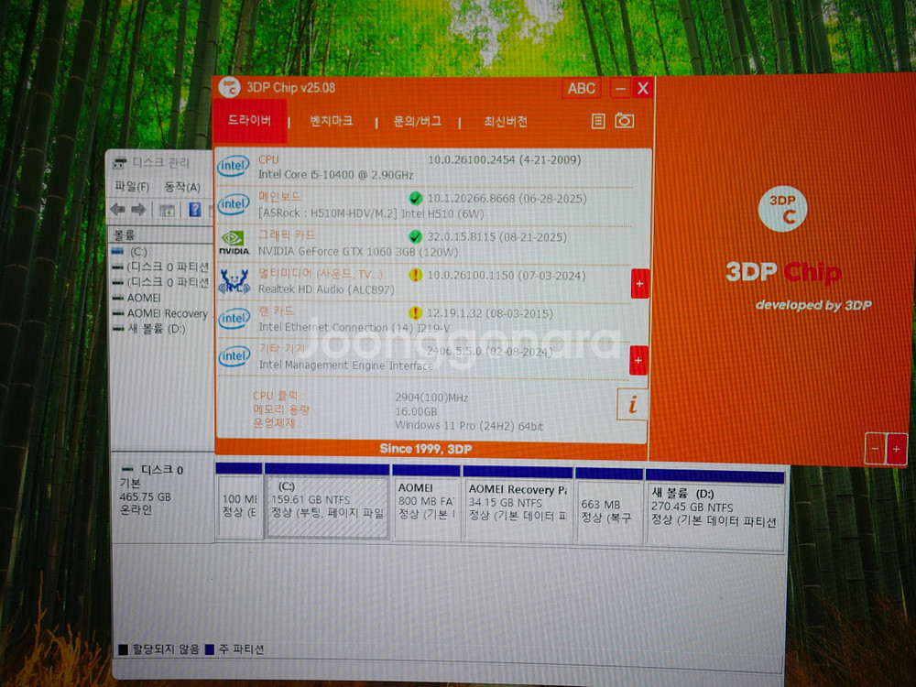Click the 3DP Chip title bar logo
Screen dimensions: 916x687
[x=230, y=88]
